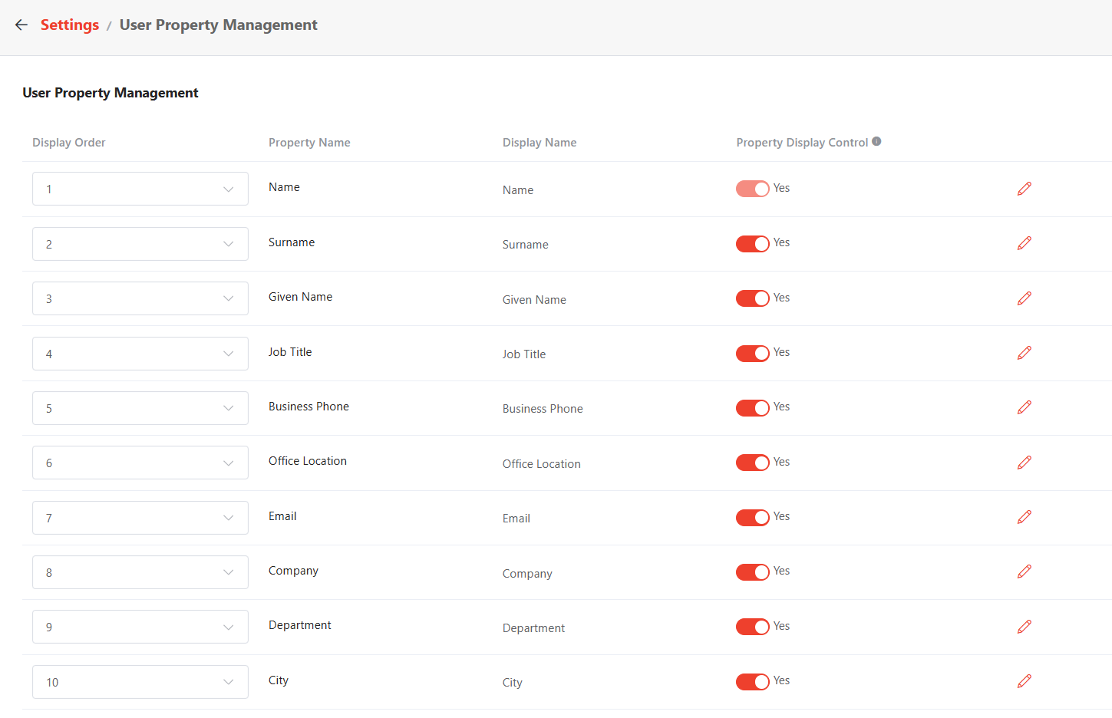Screen dimensions: 1112x718
Task: Edit the Surname property
Action: (x=1024, y=243)
